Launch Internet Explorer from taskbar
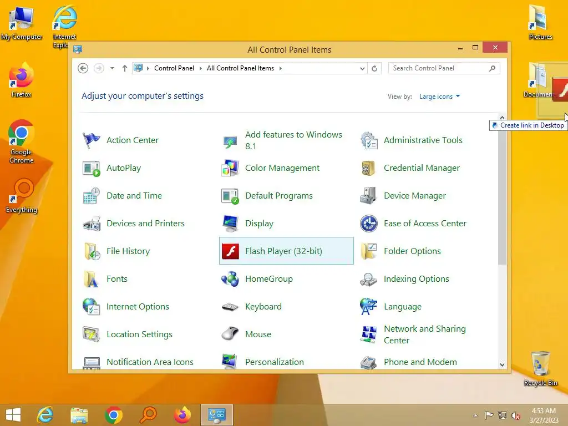This screenshot has height=426, width=568. (45, 415)
